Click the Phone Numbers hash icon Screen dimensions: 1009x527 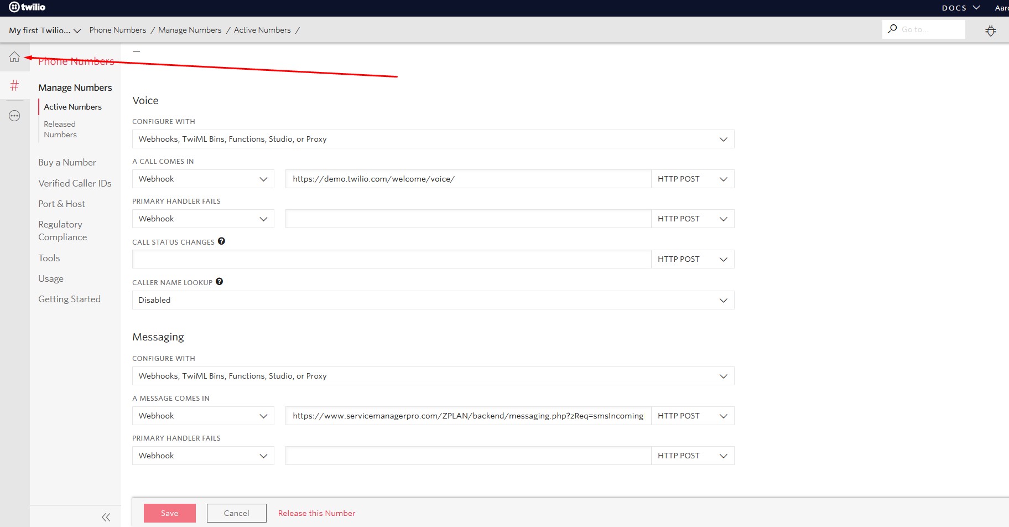(14, 85)
